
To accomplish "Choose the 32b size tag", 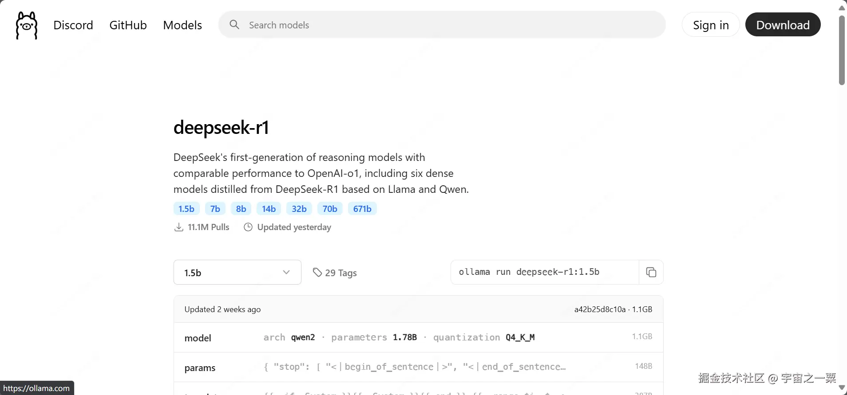I will pyautogui.click(x=299, y=209).
